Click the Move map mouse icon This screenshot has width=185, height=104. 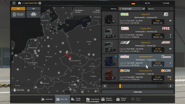point(15,90)
